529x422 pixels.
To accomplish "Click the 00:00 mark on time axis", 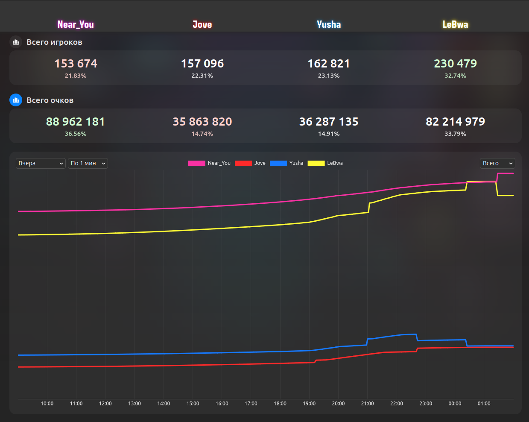I will click(455, 403).
